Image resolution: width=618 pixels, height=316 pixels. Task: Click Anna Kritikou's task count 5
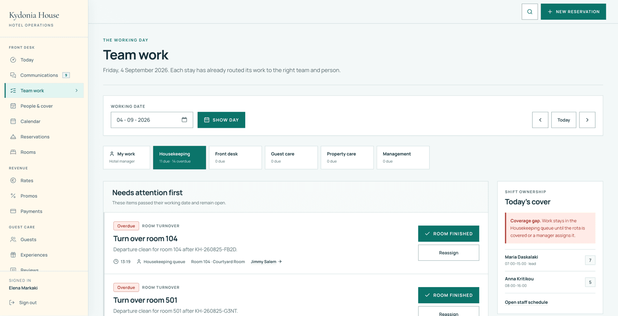(x=590, y=282)
